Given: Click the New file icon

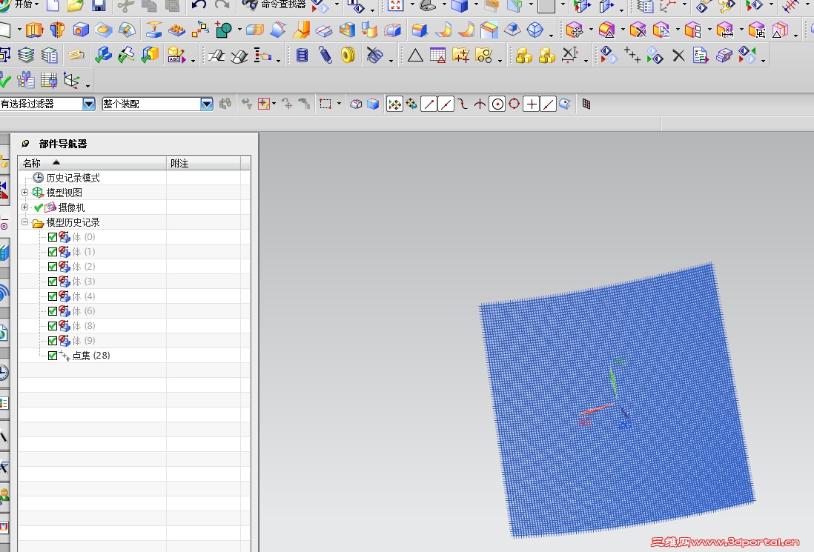Looking at the screenshot, I should tap(53, 6).
